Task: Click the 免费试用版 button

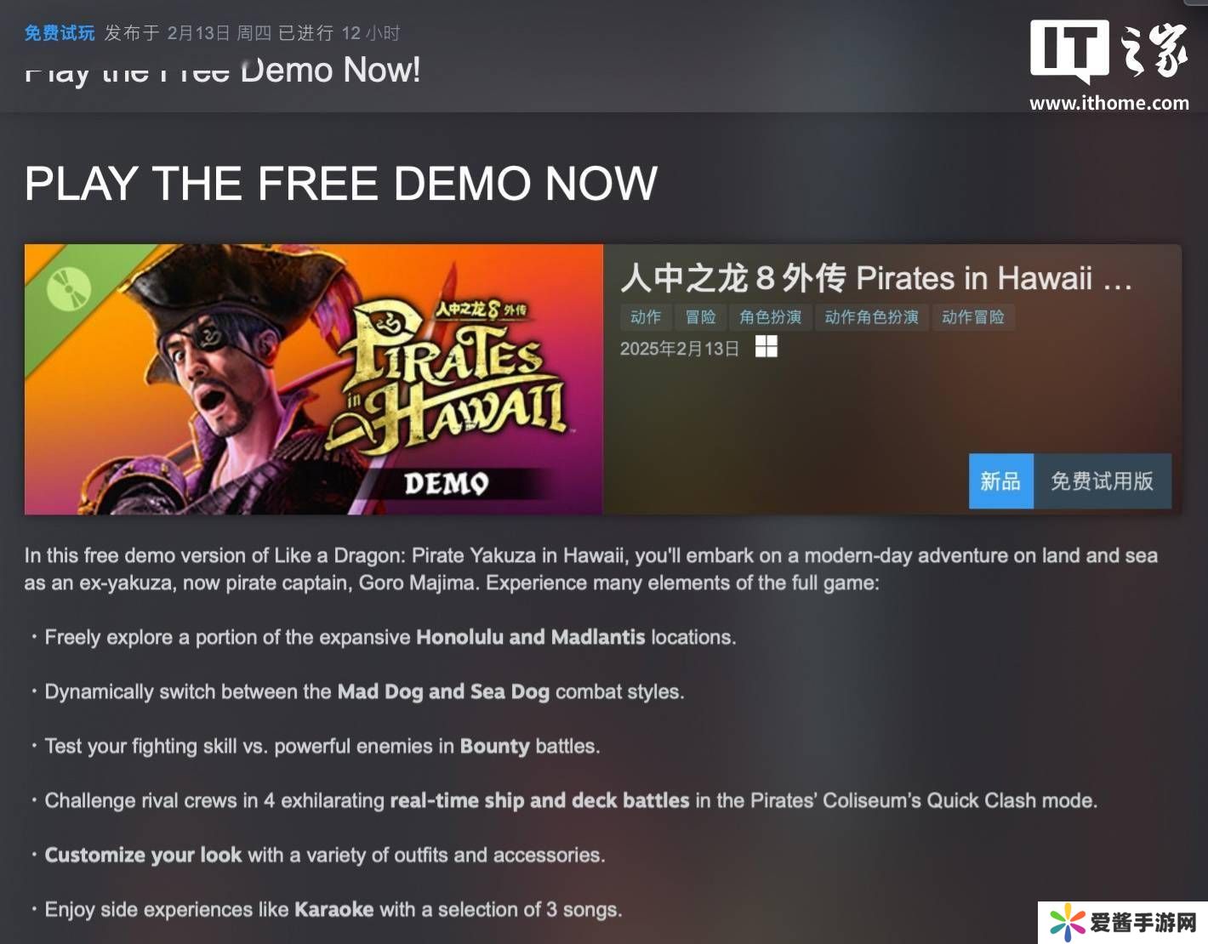Action: coord(1102,481)
